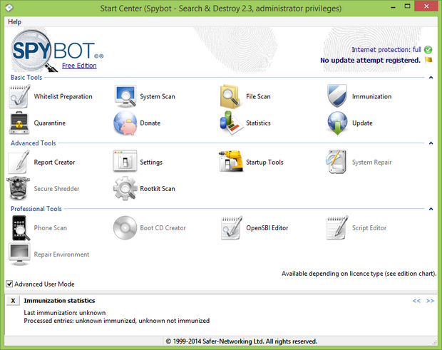
Task: Start Rootkit Scan gear icon
Action: coord(125,188)
